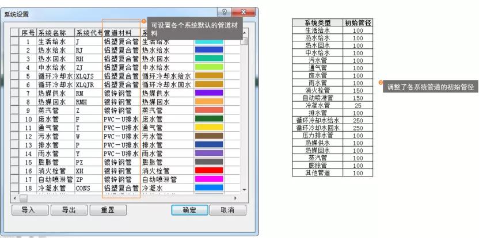Screen dimensions: 479x238
Task: Select system code cell RJ
Action: point(88,50)
